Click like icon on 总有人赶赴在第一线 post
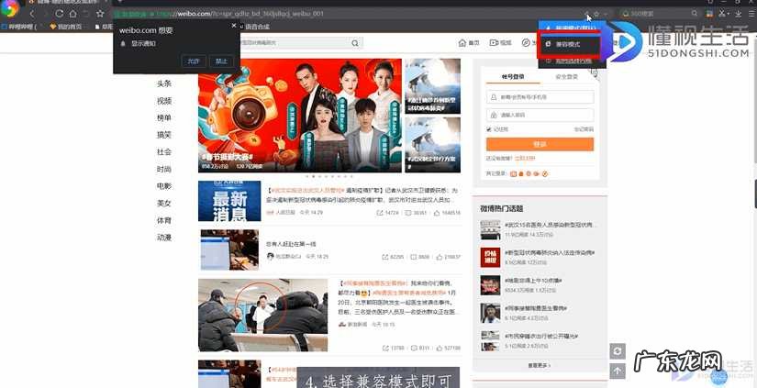 coord(440,257)
